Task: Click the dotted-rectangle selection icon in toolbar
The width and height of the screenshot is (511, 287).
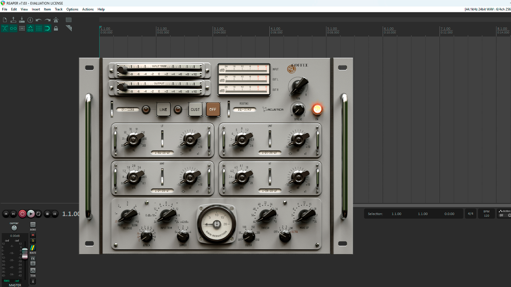Action: coord(68,20)
